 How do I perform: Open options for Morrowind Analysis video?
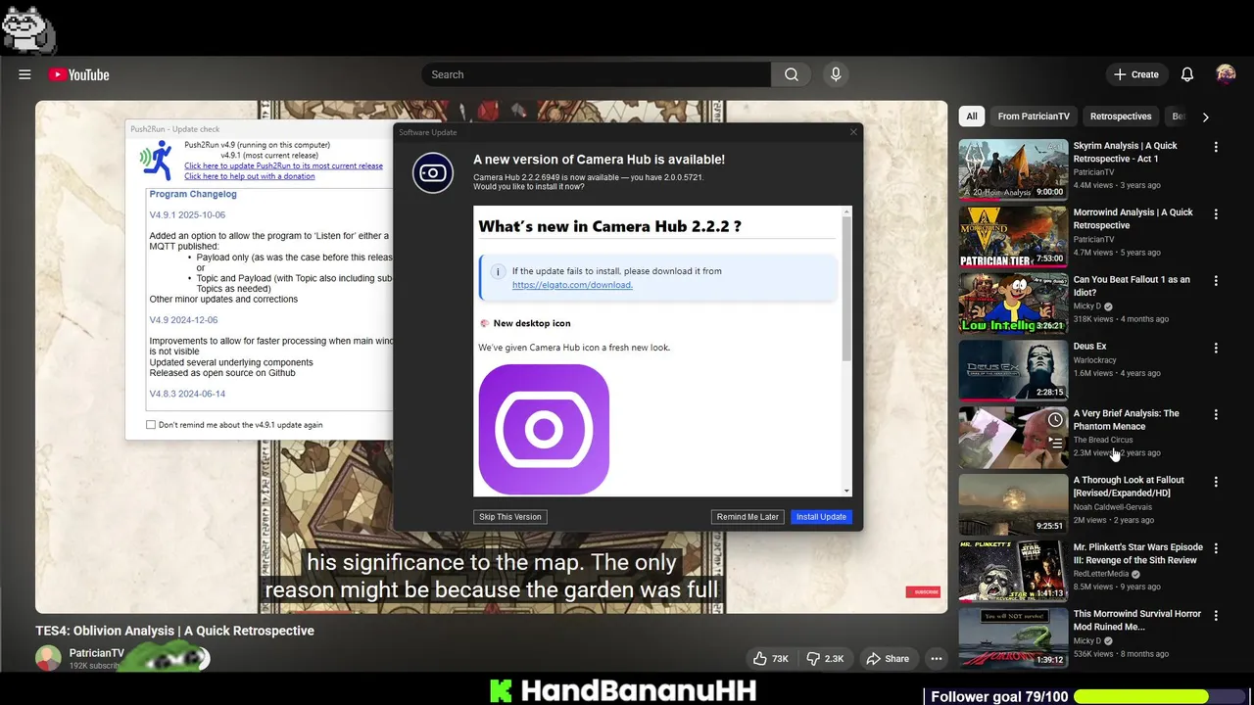(1216, 213)
